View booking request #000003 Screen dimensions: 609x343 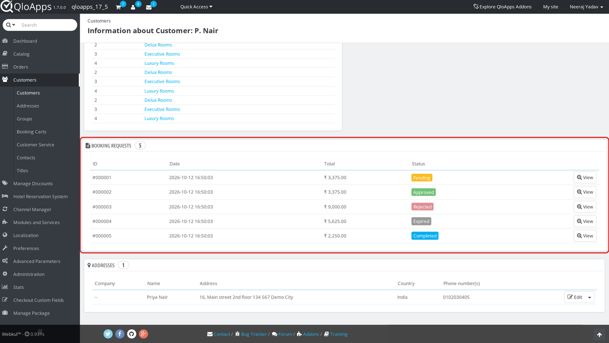pyautogui.click(x=585, y=207)
